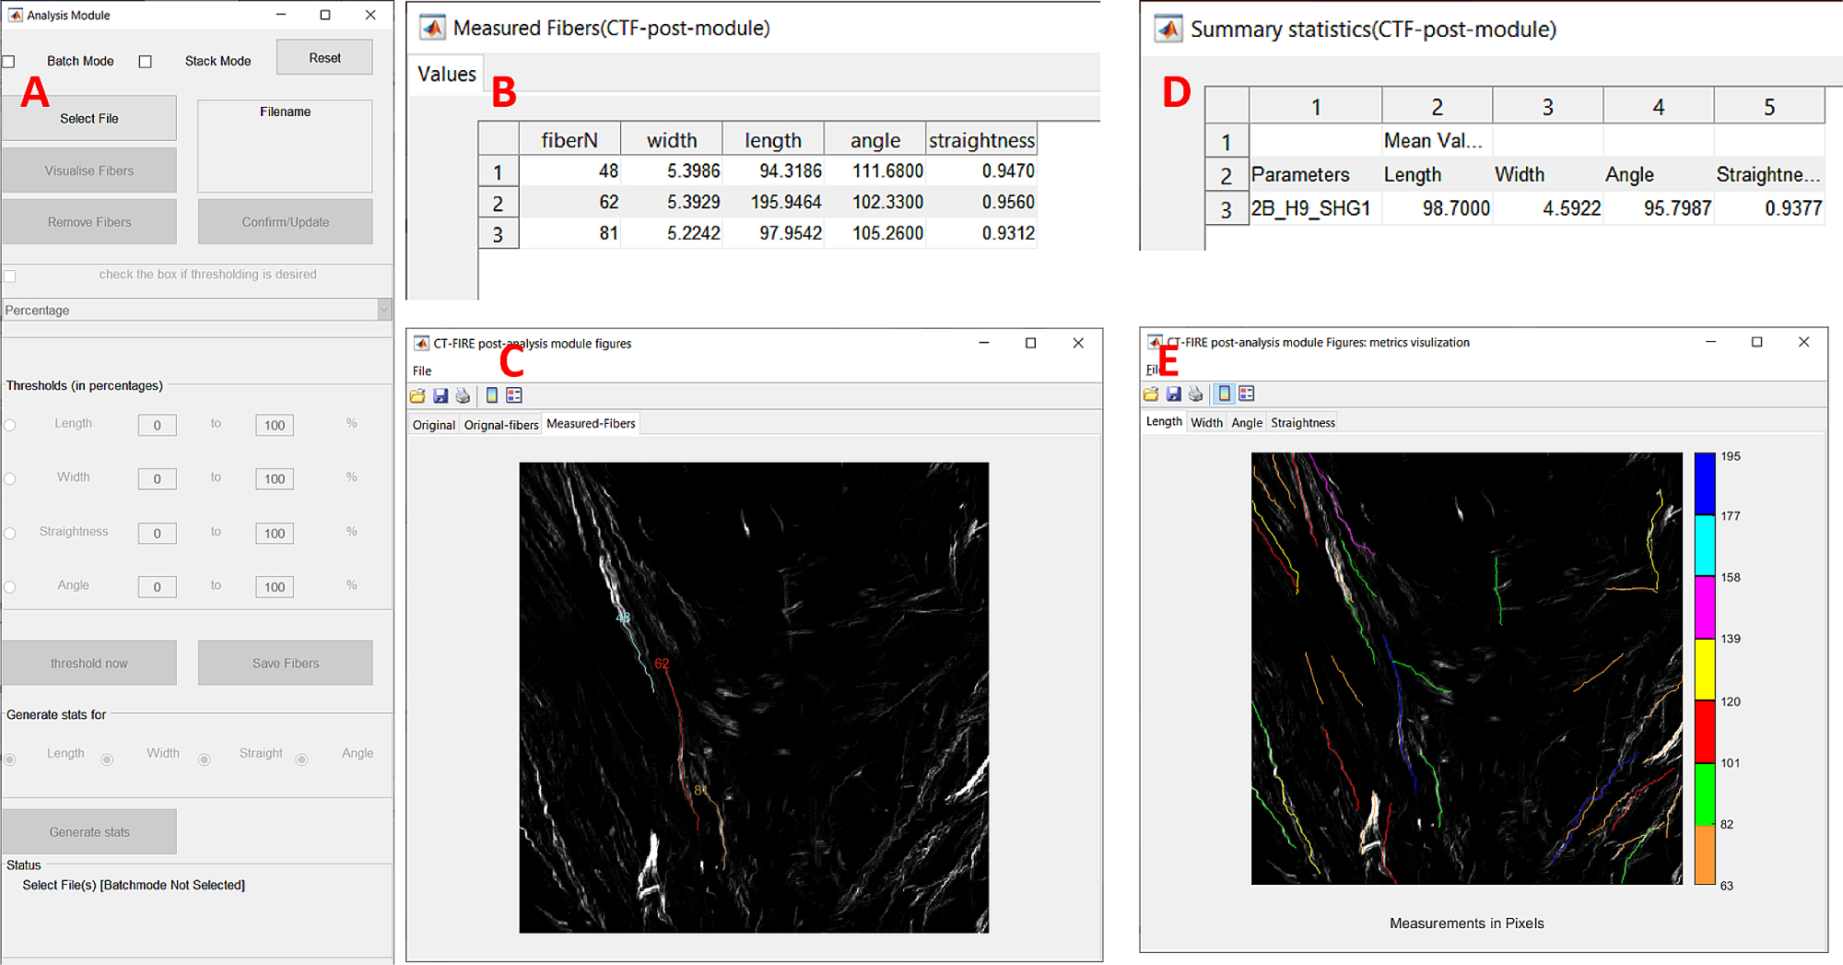The height and width of the screenshot is (965, 1843).
Task: Switch to the Orignal-fibers tab
Action: [x=501, y=425]
